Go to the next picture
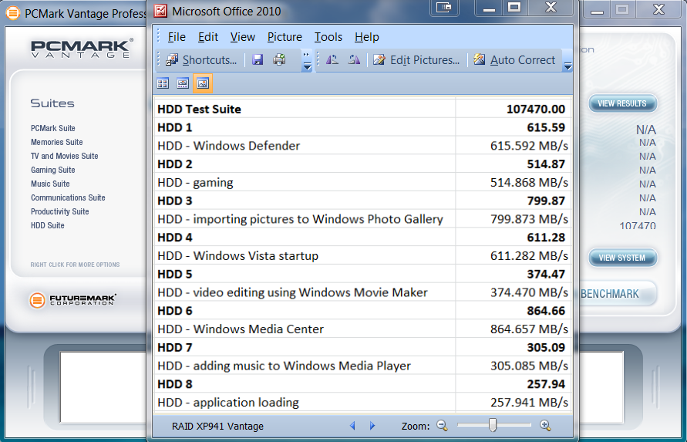Screen dimensions: 687x442 (372, 426)
